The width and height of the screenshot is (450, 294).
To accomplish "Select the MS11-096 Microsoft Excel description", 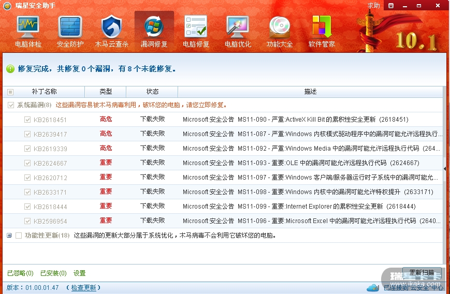I will [311, 221].
